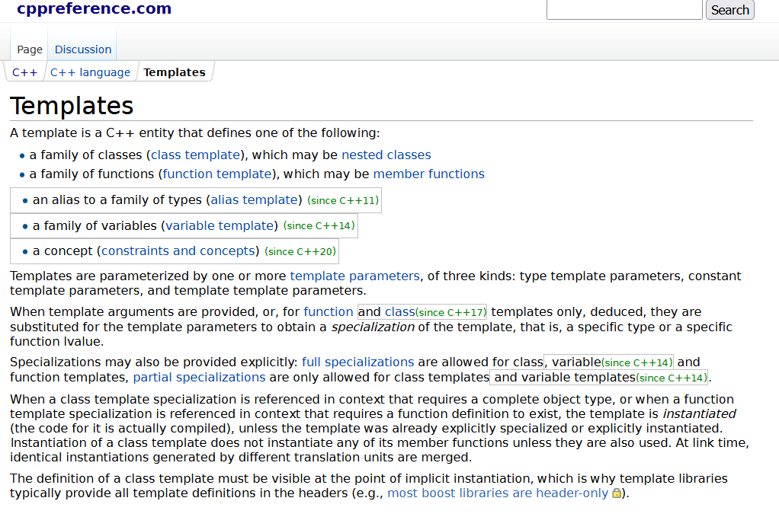Click the Search button
779x517 pixels.
(x=729, y=10)
